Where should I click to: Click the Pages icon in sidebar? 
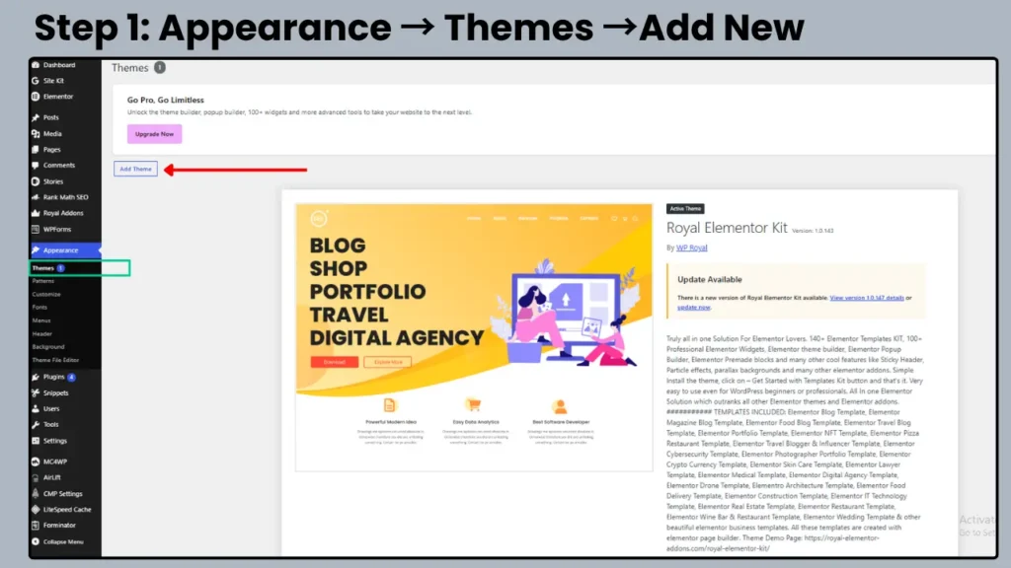tap(36, 150)
